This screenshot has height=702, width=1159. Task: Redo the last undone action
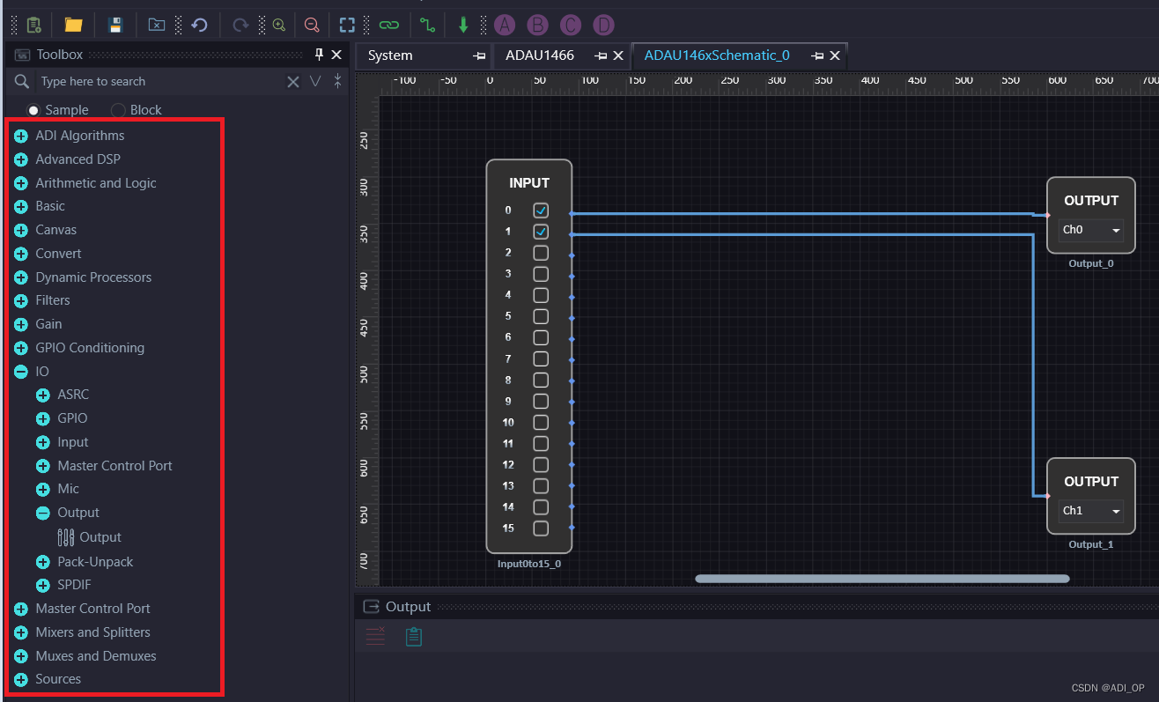[x=240, y=25]
